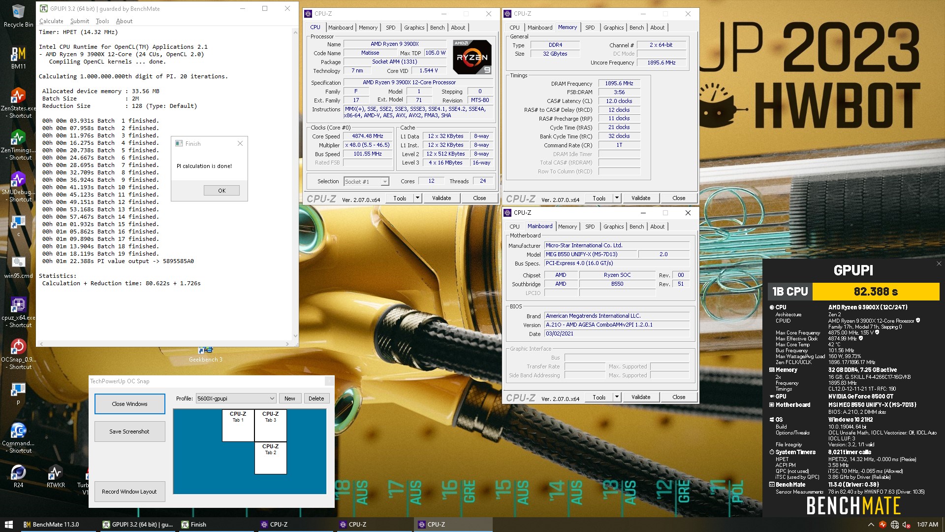This screenshot has height=532, width=945.
Task: Click New profile button in OC Snap
Action: [x=290, y=399]
